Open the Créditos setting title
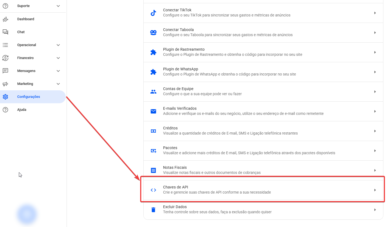This screenshot has height=227, width=389. click(x=170, y=128)
